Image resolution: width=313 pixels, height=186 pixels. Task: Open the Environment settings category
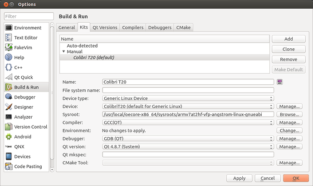pos(26,28)
